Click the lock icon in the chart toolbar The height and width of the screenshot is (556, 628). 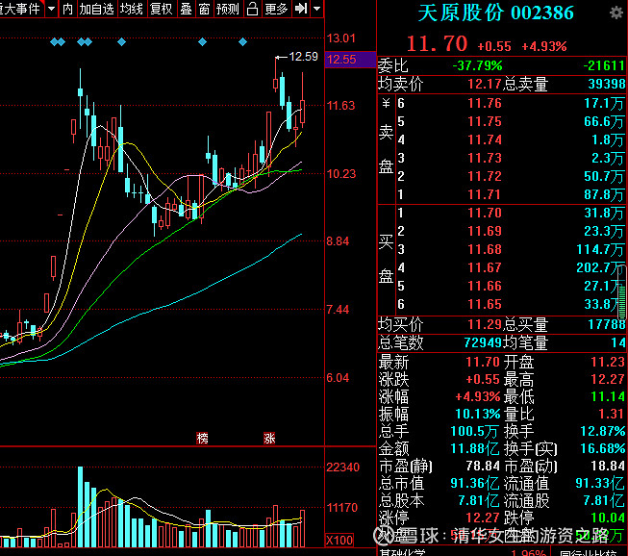click(x=252, y=9)
